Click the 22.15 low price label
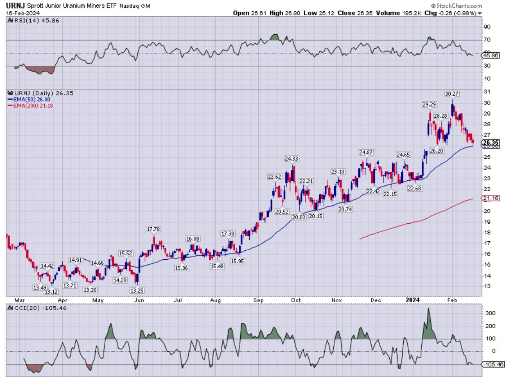Image resolution: width=513 pixels, height=377 pixels. [x=390, y=194]
